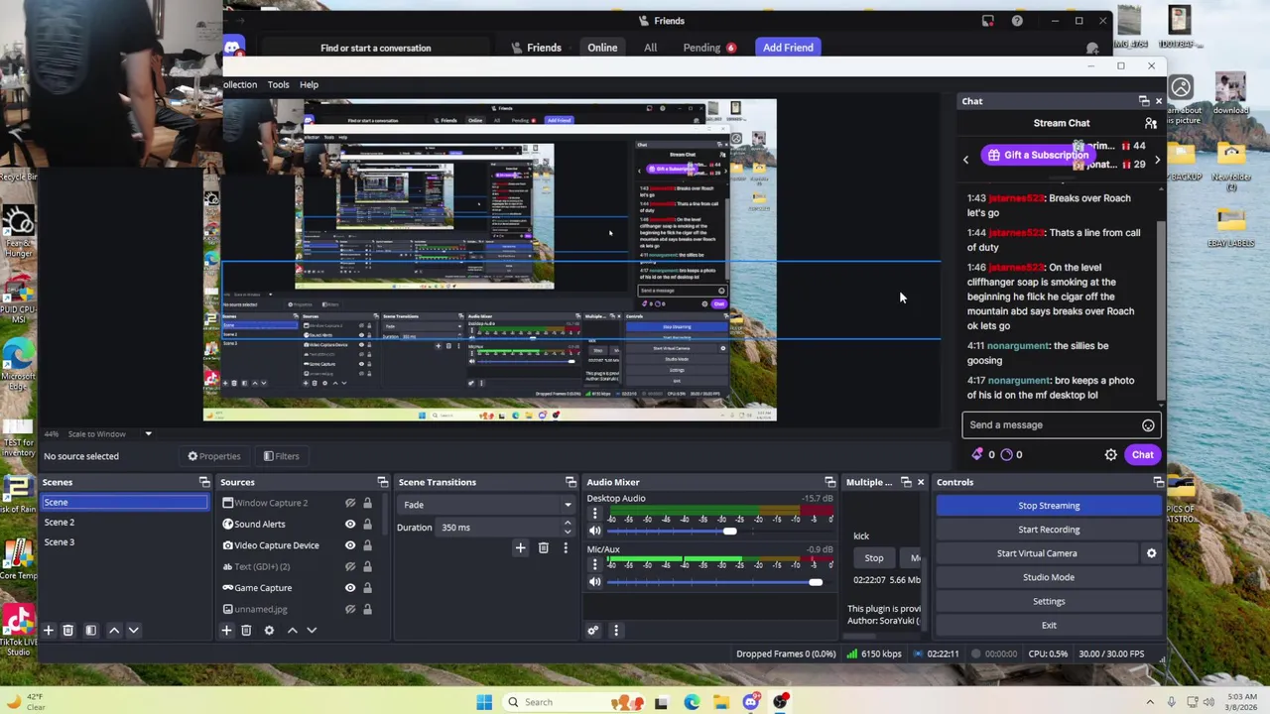The width and height of the screenshot is (1270, 714).
Task: Open Windows Start menu on taskbar
Action: [x=484, y=702]
